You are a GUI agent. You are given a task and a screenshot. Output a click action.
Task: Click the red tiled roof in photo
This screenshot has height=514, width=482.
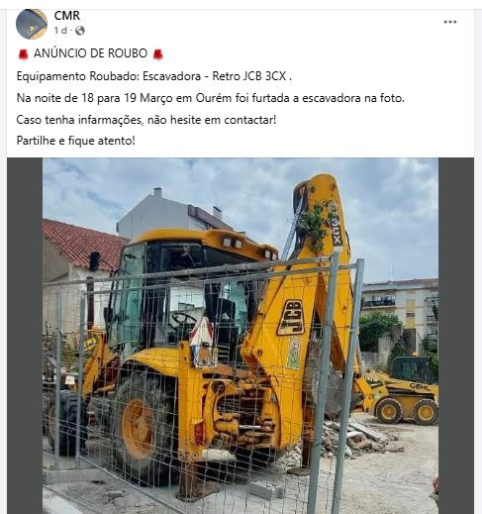pos(83,244)
